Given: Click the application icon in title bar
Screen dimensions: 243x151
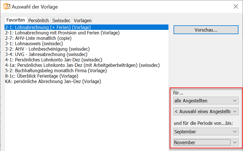Looking at the screenshot, I should (7, 7).
